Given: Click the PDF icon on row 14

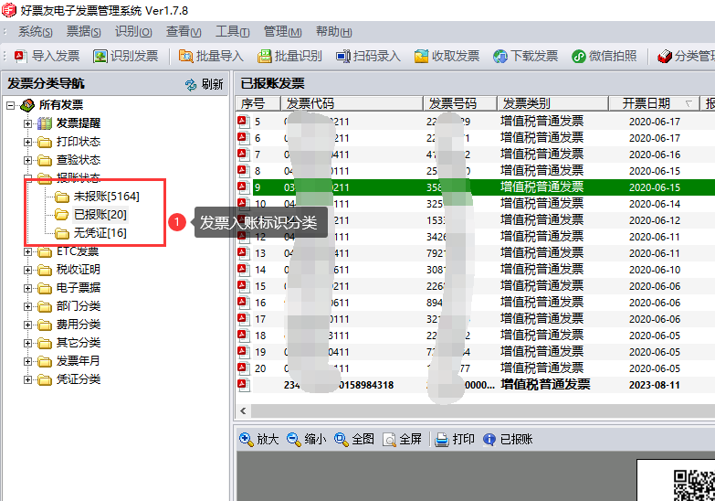Looking at the screenshot, I should pyautogui.click(x=244, y=270).
